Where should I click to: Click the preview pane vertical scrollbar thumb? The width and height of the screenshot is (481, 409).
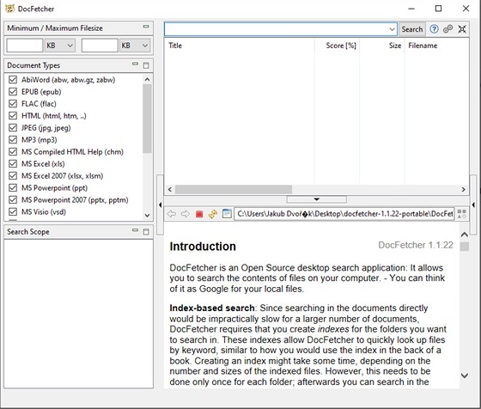pyautogui.click(x=465, y=247)
